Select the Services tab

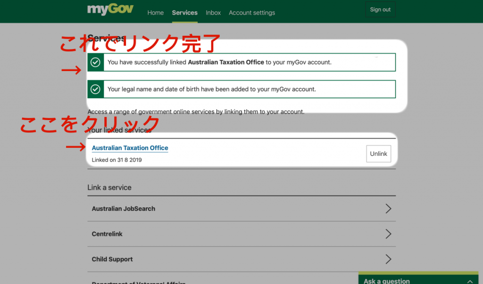[184, 13]
